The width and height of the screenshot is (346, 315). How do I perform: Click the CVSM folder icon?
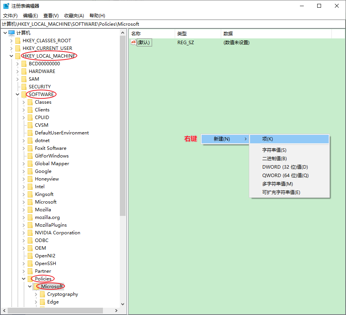[30, 125]
